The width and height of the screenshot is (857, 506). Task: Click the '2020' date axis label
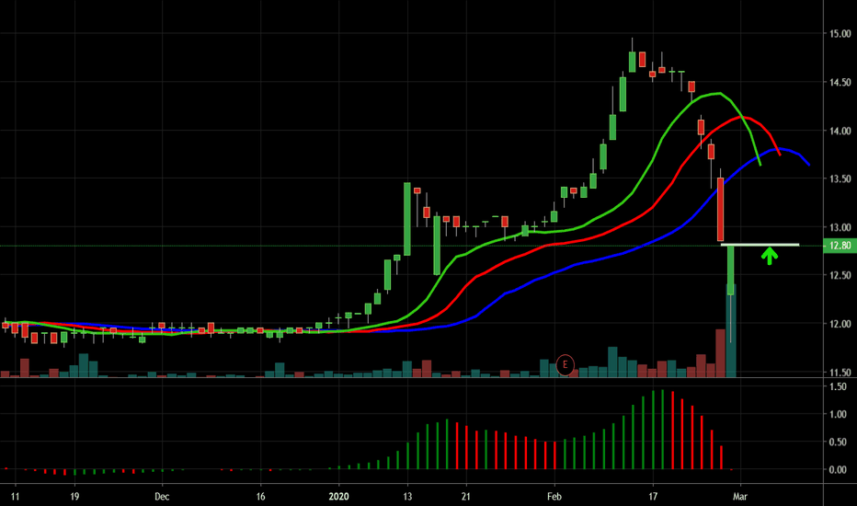click(x=338, y=497)
